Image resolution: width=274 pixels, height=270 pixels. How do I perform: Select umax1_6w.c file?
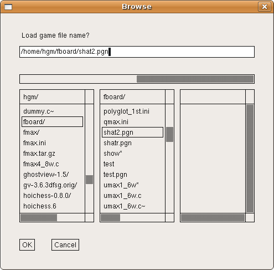[122, 196]
